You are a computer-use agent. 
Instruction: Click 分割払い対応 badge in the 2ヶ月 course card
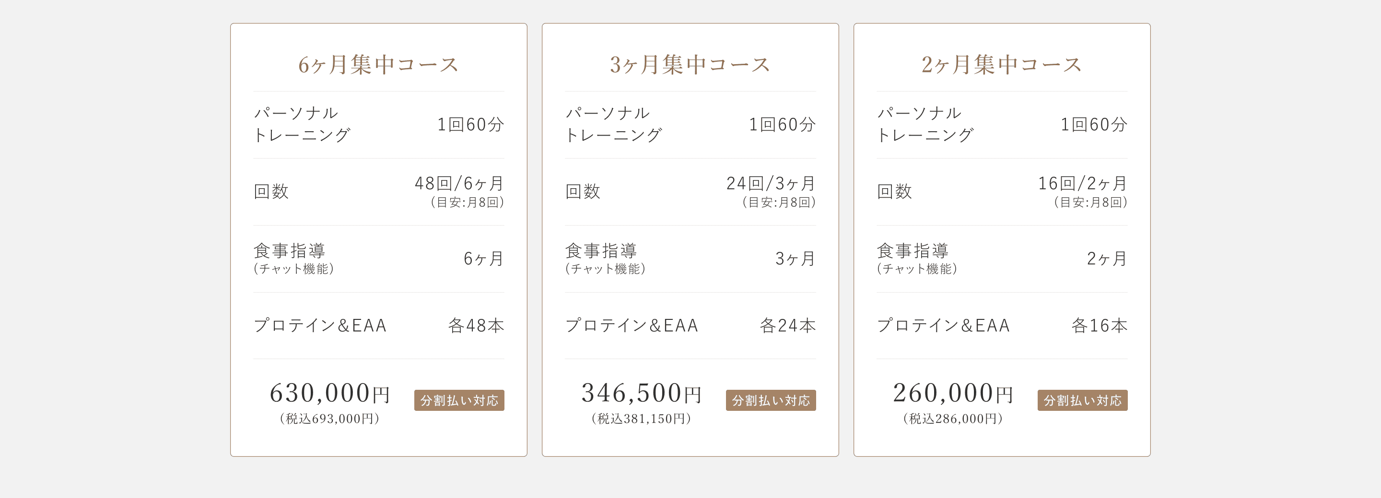pyautogui.click(x=1082, y=400)
